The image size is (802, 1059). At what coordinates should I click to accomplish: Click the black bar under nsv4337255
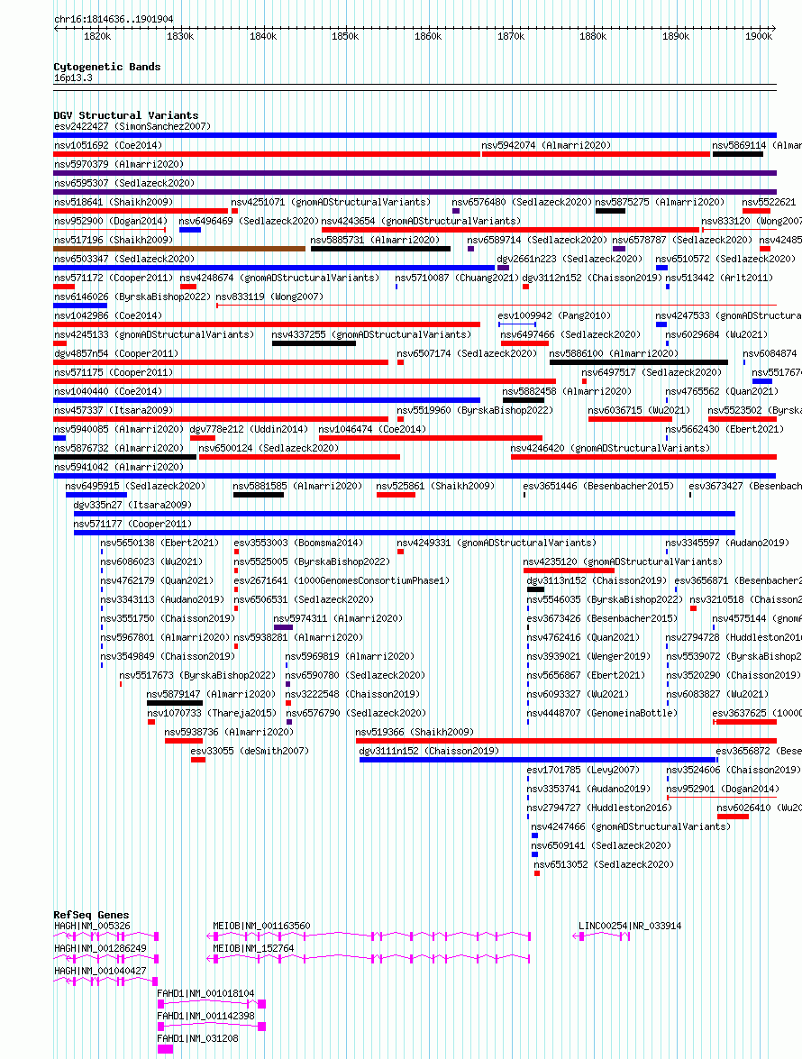314,343
